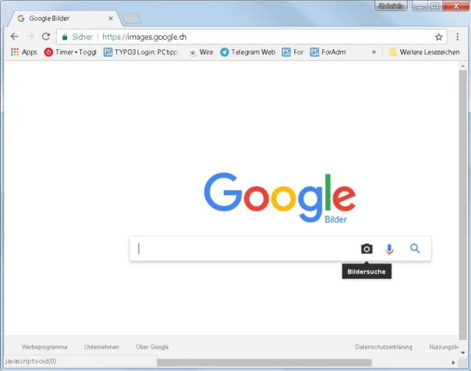Close the Google Bilder tab
Image resolution: width=471 pixels, height=371 pixels.
point(110,18)
